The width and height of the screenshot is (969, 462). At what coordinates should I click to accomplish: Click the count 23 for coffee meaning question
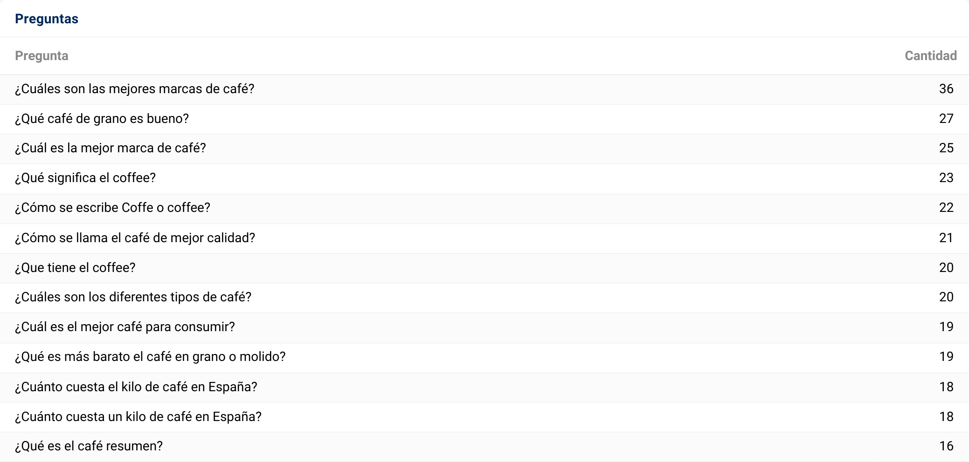[x=946, y=178]
